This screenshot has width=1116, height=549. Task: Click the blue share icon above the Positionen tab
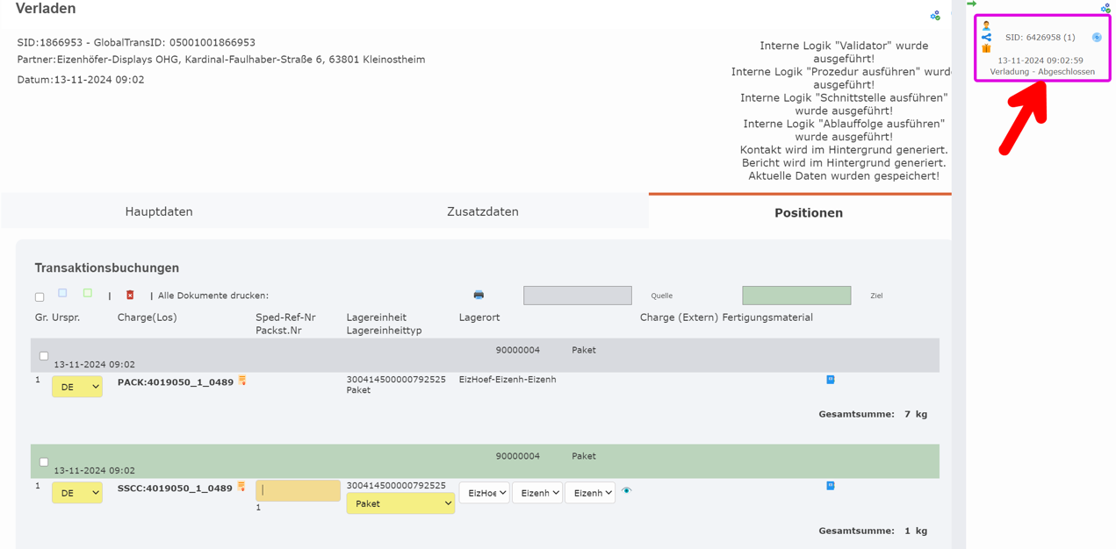[x=935, y=15]
